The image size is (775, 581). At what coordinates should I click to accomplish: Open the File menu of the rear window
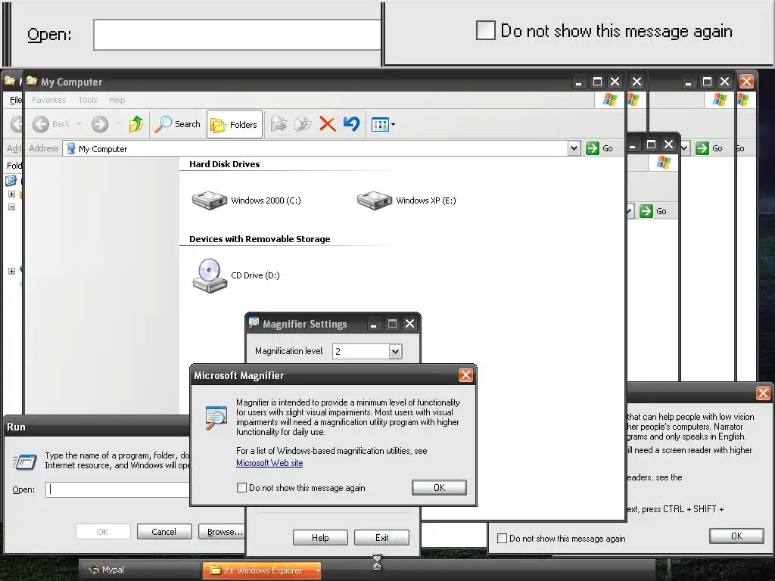click(x=15, y=100)
